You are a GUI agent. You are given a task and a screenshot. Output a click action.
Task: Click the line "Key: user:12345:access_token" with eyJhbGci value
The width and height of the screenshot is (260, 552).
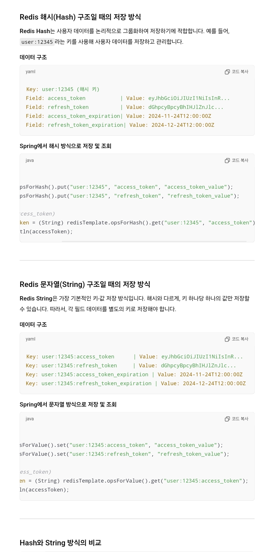point(134,357)
